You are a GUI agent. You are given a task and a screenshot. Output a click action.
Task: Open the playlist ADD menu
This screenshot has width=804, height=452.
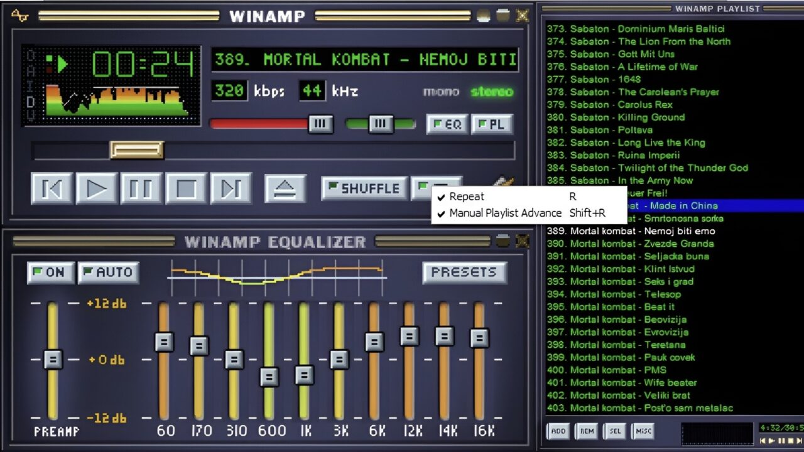pyautogui.click(x=558, y=431)
